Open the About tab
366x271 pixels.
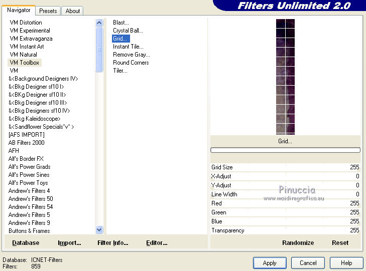[73, 11]
